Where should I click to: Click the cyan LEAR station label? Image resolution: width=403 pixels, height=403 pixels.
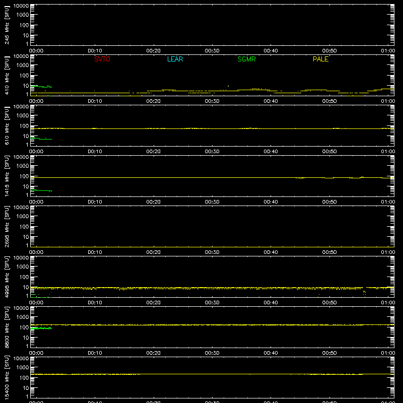(175, 59)
